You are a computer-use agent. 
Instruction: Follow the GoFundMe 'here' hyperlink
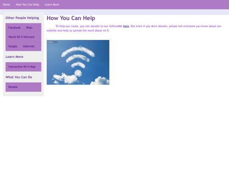tap(126, 26)
